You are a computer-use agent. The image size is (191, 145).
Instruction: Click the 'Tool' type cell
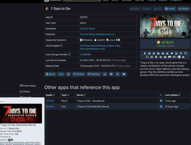tap(64, 107)
